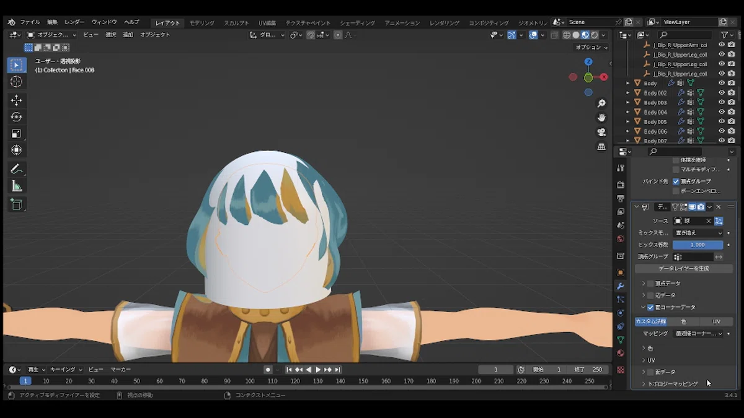Image resolution: width=744 pixels, height=418 pixels.
Task: Click the 頂点グループ input field
Action: (x=693, y=256)
